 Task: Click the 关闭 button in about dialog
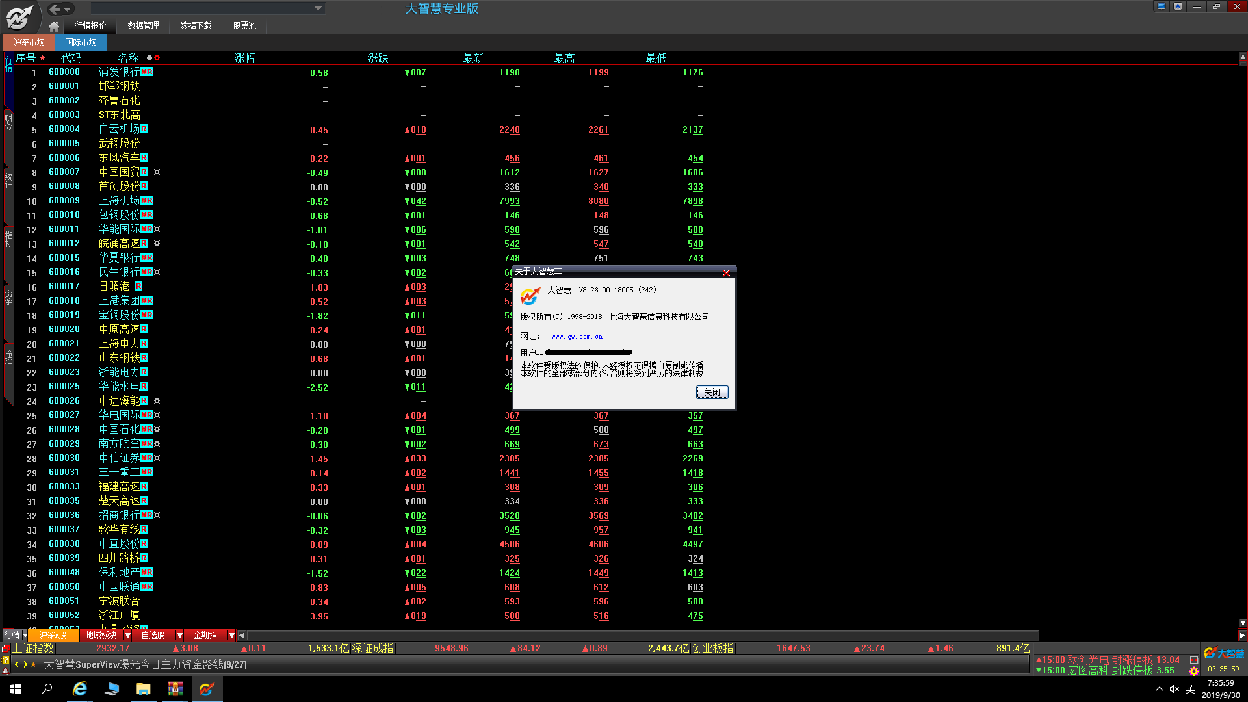(712, 392)
